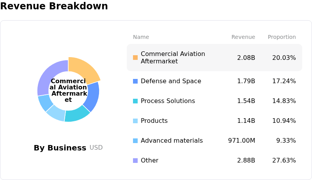The width and height of the screenshot is (312, 180).
Task: Click the Advanced materials legend color square
Action: [x=135, y=141]
